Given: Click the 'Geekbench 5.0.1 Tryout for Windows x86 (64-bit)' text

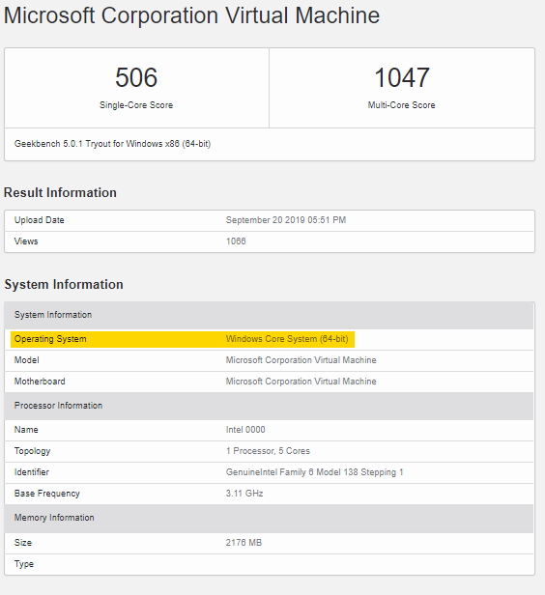Looking at the screenshot, I should coord(112,144).
